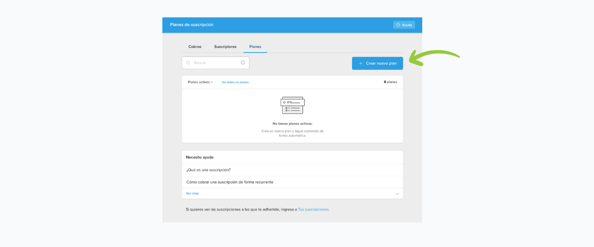
Task: Follow the Ver todos los planes link
Action: coord(235,82)
